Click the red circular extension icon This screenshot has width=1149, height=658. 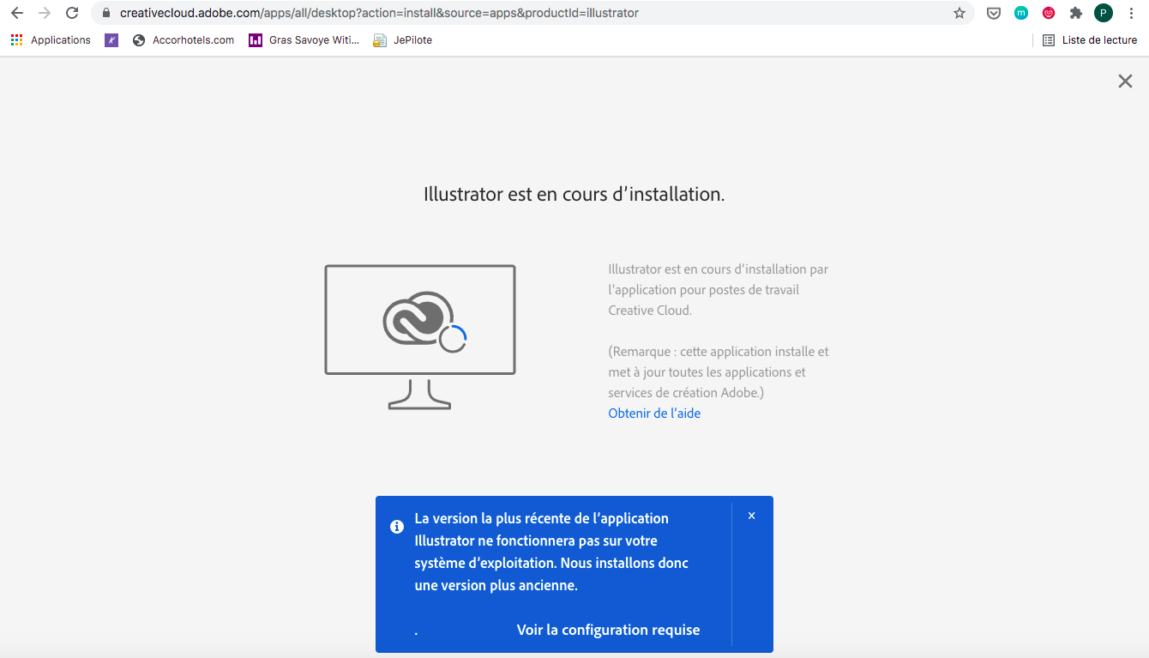[1049, 13]
